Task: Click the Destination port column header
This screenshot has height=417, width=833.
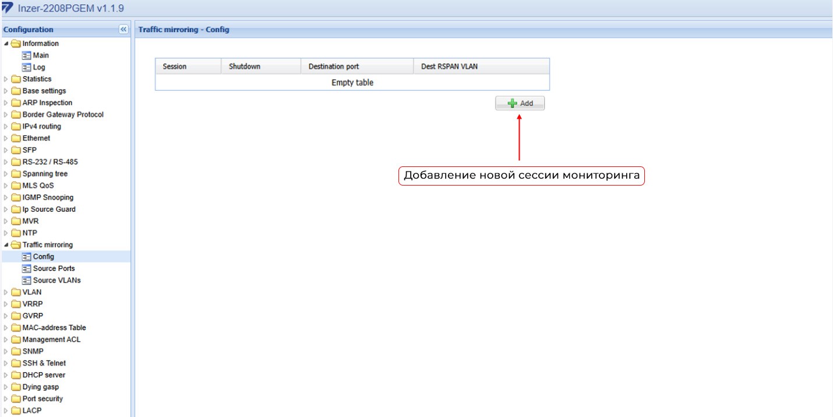Action: [x=334, y=66]
